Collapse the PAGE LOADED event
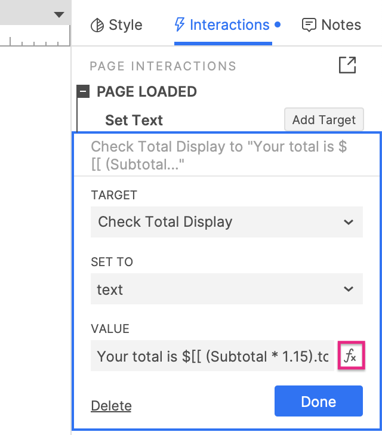This screenshot has height=435, width=382. 84,92
